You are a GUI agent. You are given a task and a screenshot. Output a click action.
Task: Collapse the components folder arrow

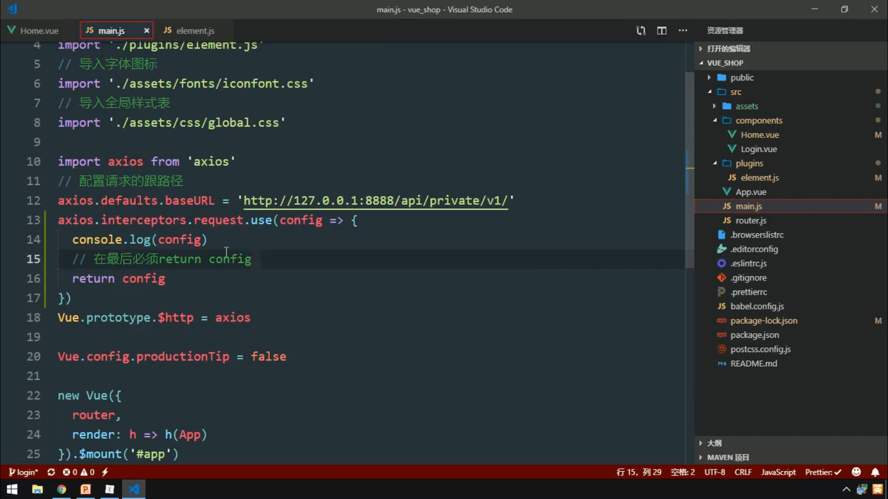coord(715,121)
